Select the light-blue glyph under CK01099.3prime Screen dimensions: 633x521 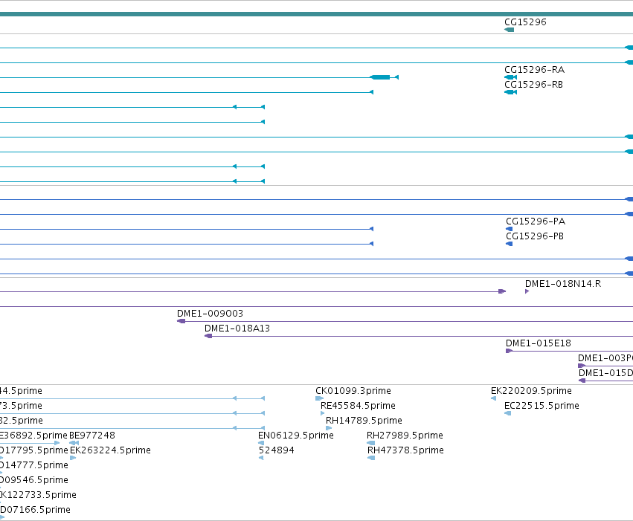coord(319,398)
